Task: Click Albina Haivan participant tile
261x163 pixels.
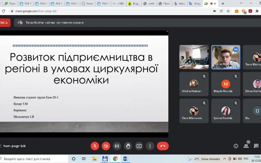Action: point(194,84)
